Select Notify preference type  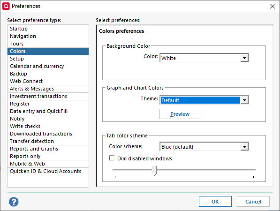(x=48, y=119)
